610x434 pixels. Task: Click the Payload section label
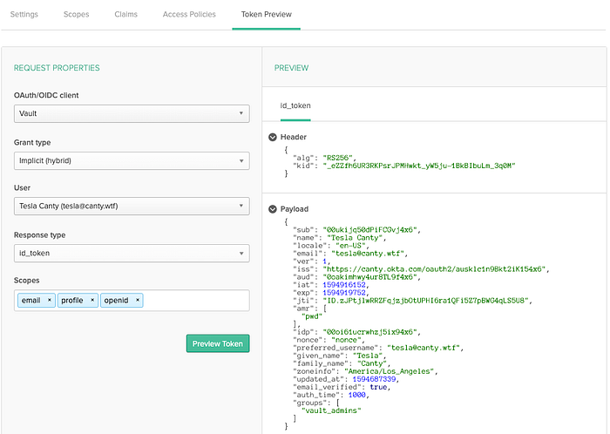pyautogui.click(x=295, y=209)
